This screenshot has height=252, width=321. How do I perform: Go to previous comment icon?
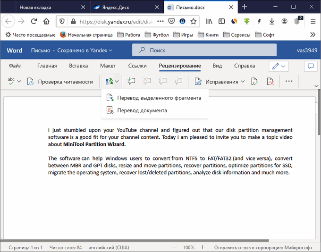162,81
